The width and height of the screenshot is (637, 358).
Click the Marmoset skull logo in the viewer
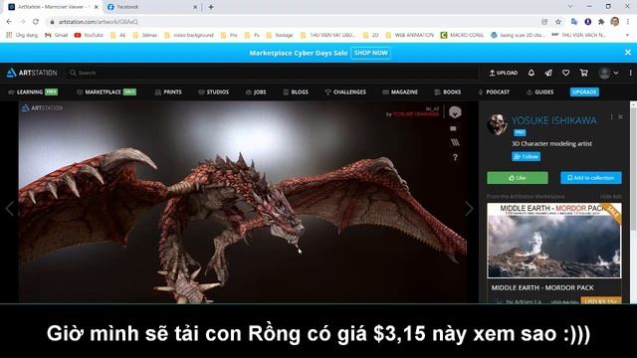(x=455, y=112)
